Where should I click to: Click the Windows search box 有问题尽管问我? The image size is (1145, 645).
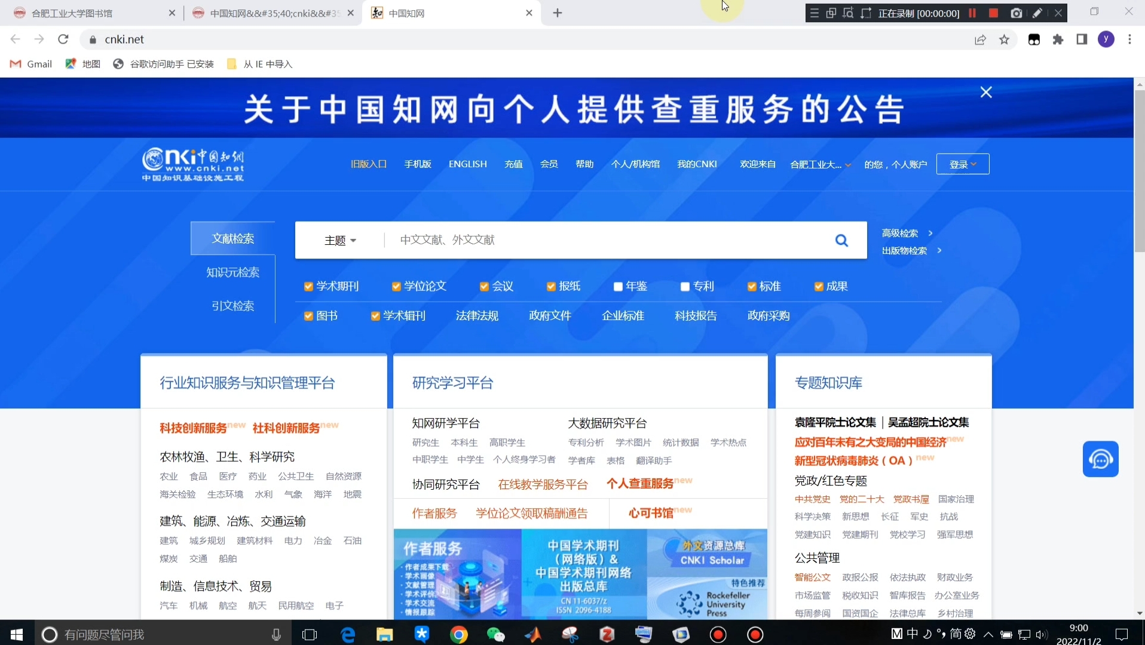click(164, 634)
